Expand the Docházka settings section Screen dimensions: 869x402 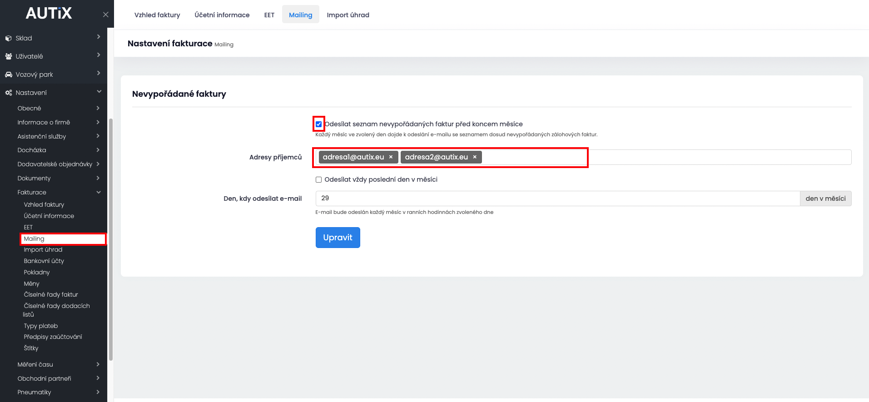98,150
